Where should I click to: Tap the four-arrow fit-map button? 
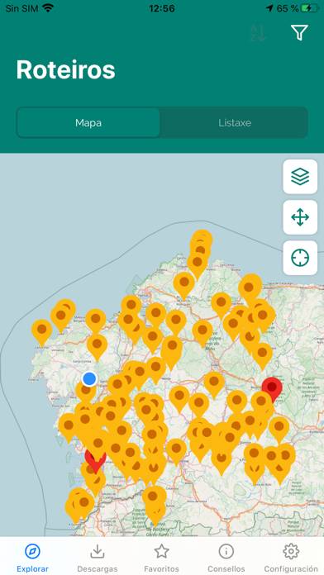[300, 217]
